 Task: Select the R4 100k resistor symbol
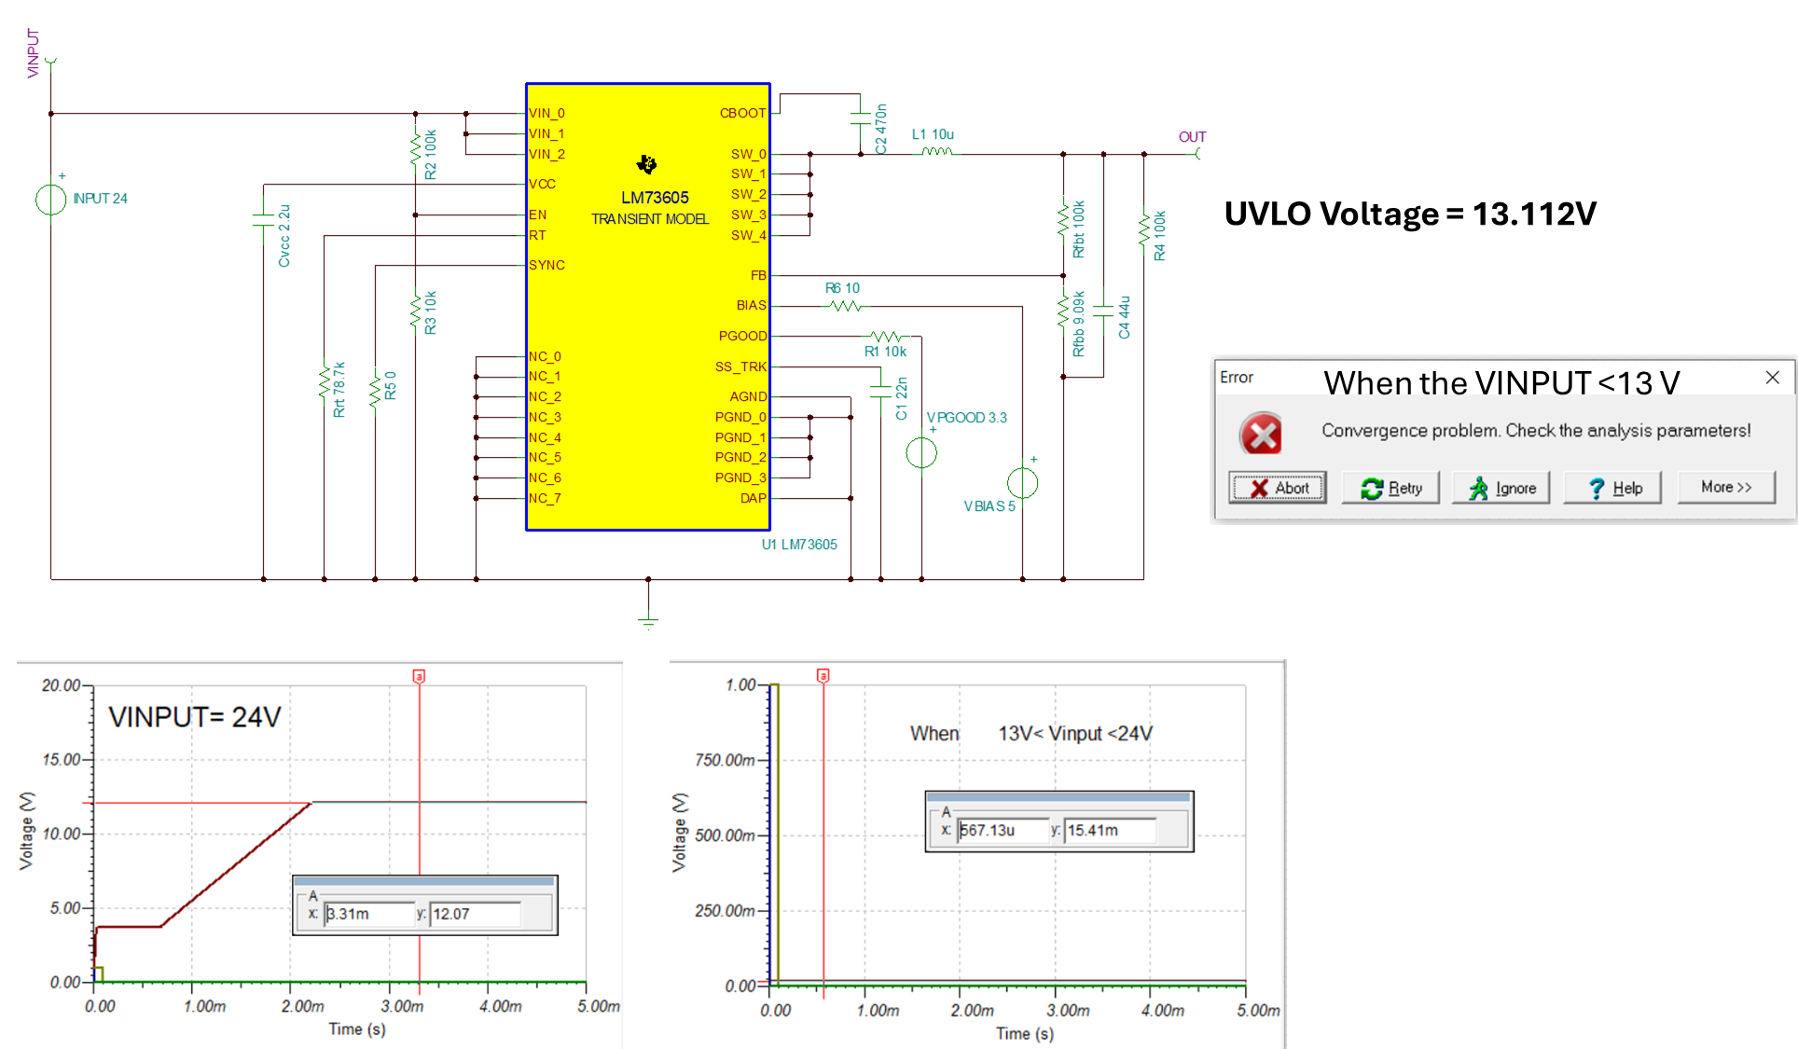(x=1143, y=230)
